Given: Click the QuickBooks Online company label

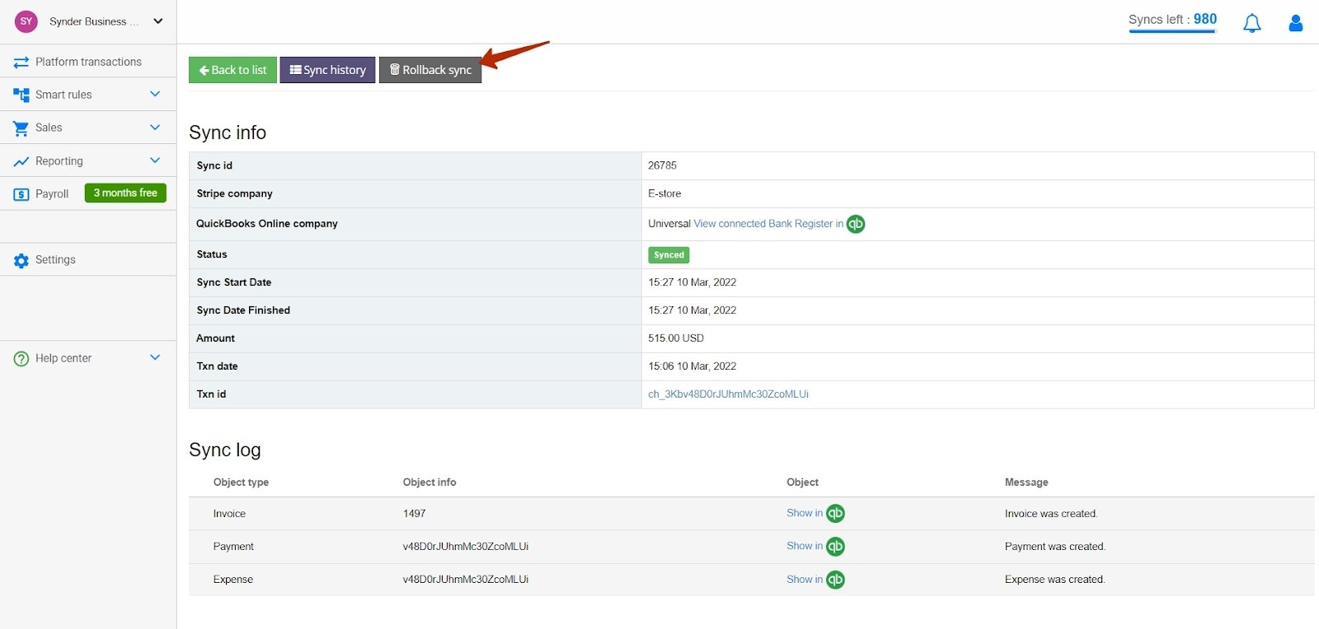Looking at the screenshot, I should [x=267, y=223].
